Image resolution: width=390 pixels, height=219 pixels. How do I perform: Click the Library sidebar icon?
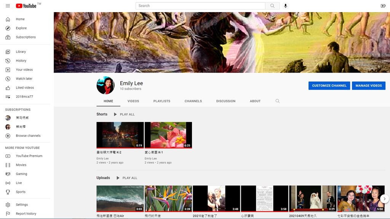pyautogui.click(x=8, y=52)
